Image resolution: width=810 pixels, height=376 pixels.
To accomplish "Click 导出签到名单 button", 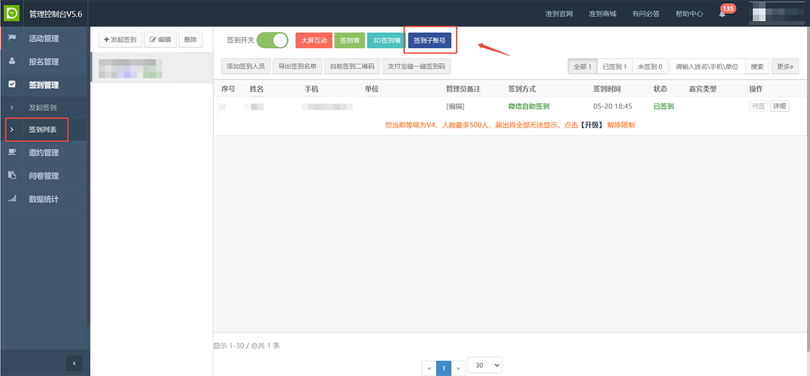I will pyautogui.click(x=297, y=66).
